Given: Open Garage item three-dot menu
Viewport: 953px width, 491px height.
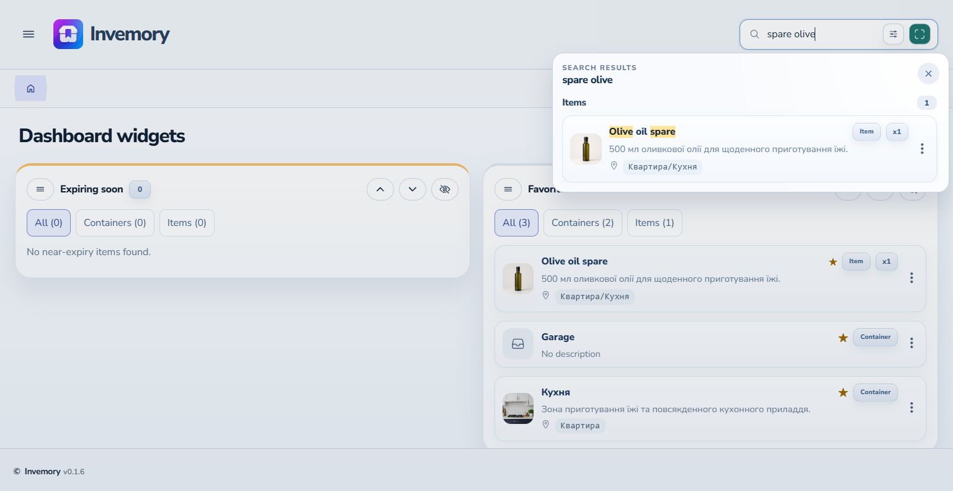Looking at the screenshot, I should [x=911, y=343].
